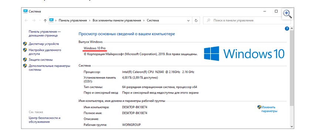Open the recent locations dropdown arrow

click(40, 20)
